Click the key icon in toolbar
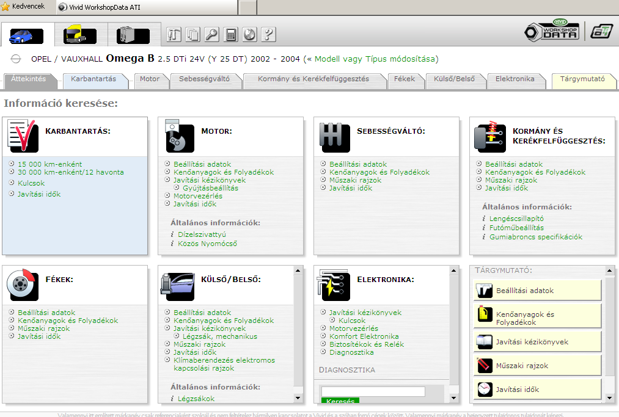The height and width of the screenshot is (417, 619). [211, 34]
